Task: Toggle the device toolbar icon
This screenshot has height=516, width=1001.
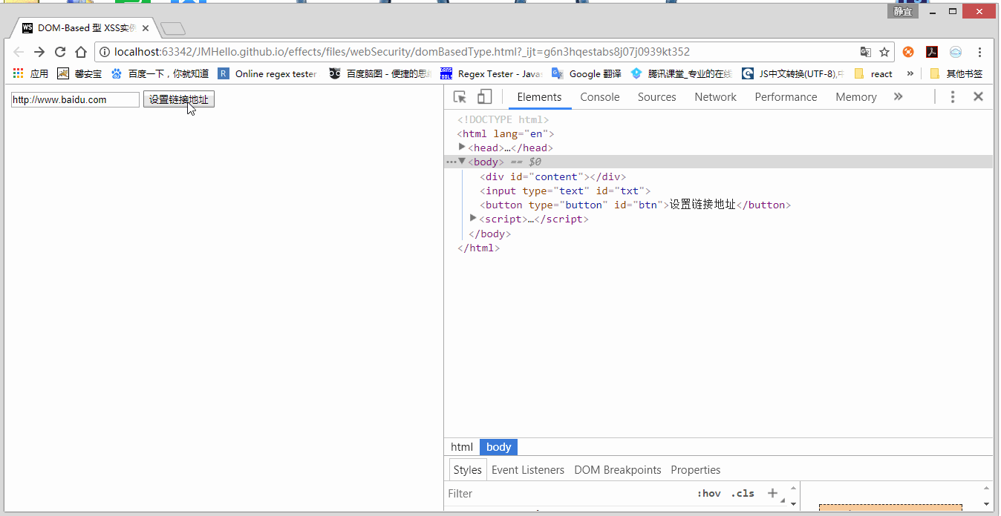Action: pyautogui.click(x=484, y=97)
